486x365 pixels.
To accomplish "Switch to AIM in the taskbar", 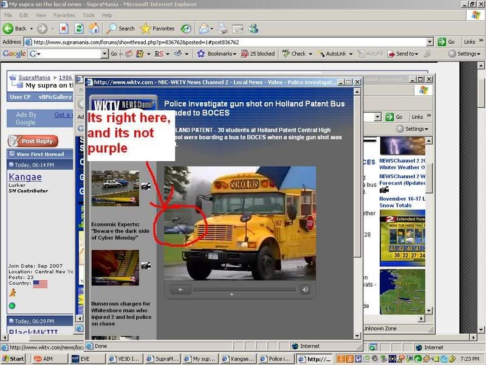I will pos(50,359).
